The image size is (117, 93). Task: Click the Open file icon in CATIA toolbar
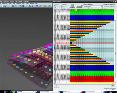(5, 6)
